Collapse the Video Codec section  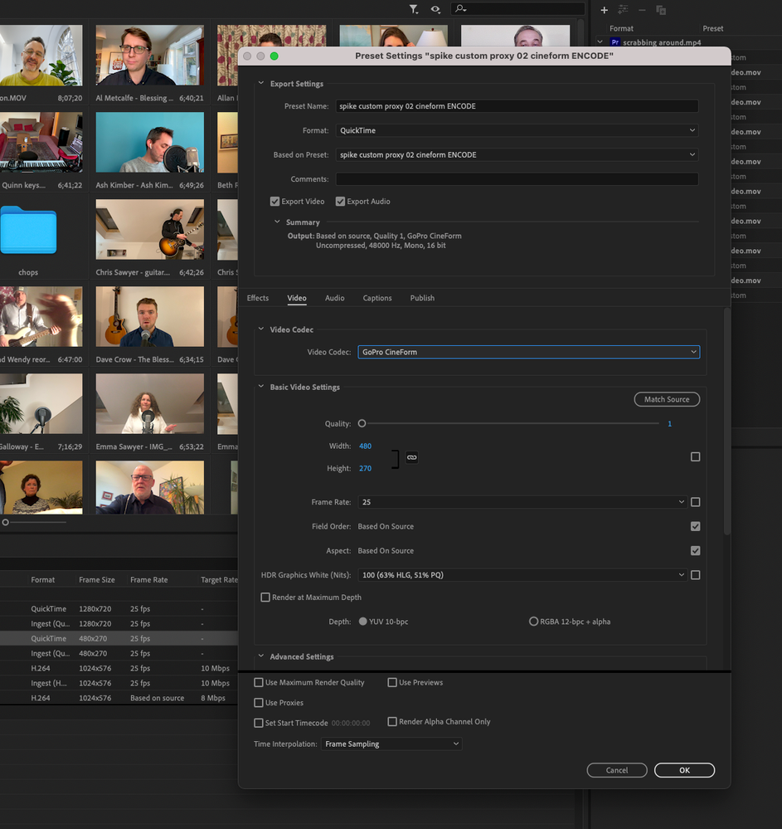tap(261, 329)
